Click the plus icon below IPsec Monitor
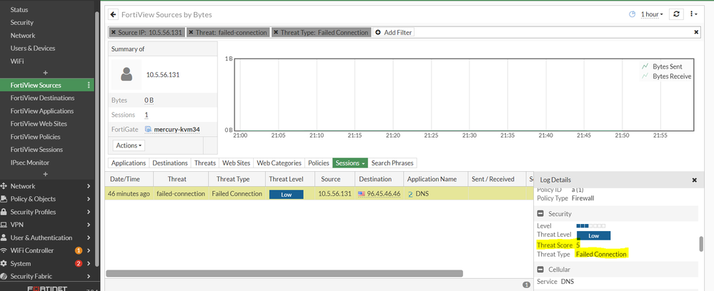714x291 pixels. pyautogui.click(x=45, y=174)
